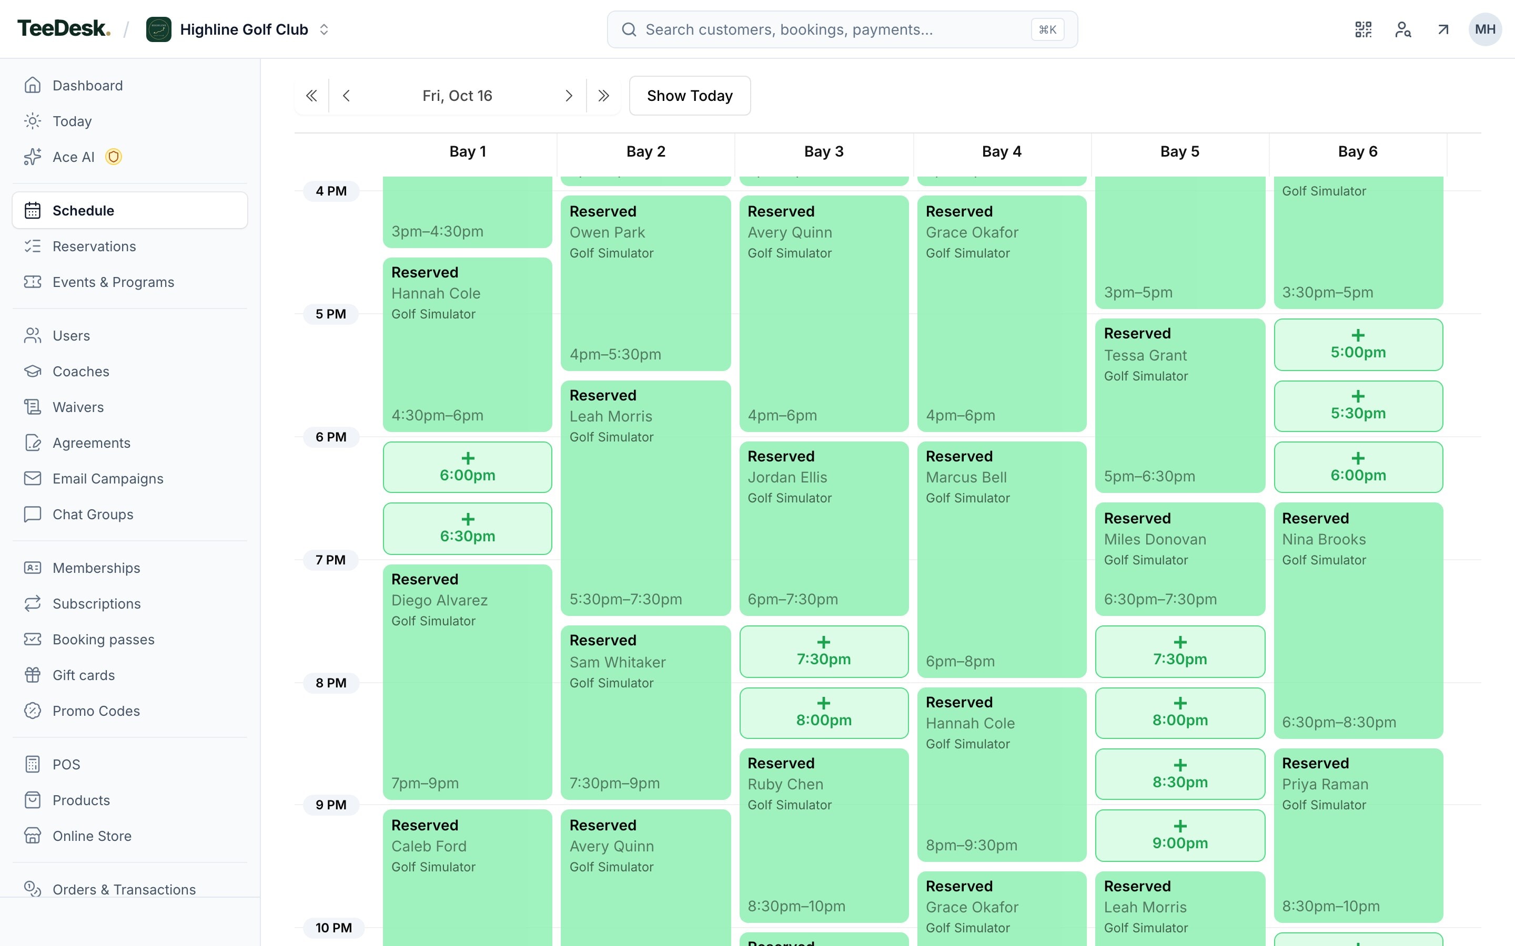The height and width of the screenshot is (946, 1515).
Task: Open Nina Brooks' 6:30pm–8:30pm reservation
Action: [x=1358, y=621]
